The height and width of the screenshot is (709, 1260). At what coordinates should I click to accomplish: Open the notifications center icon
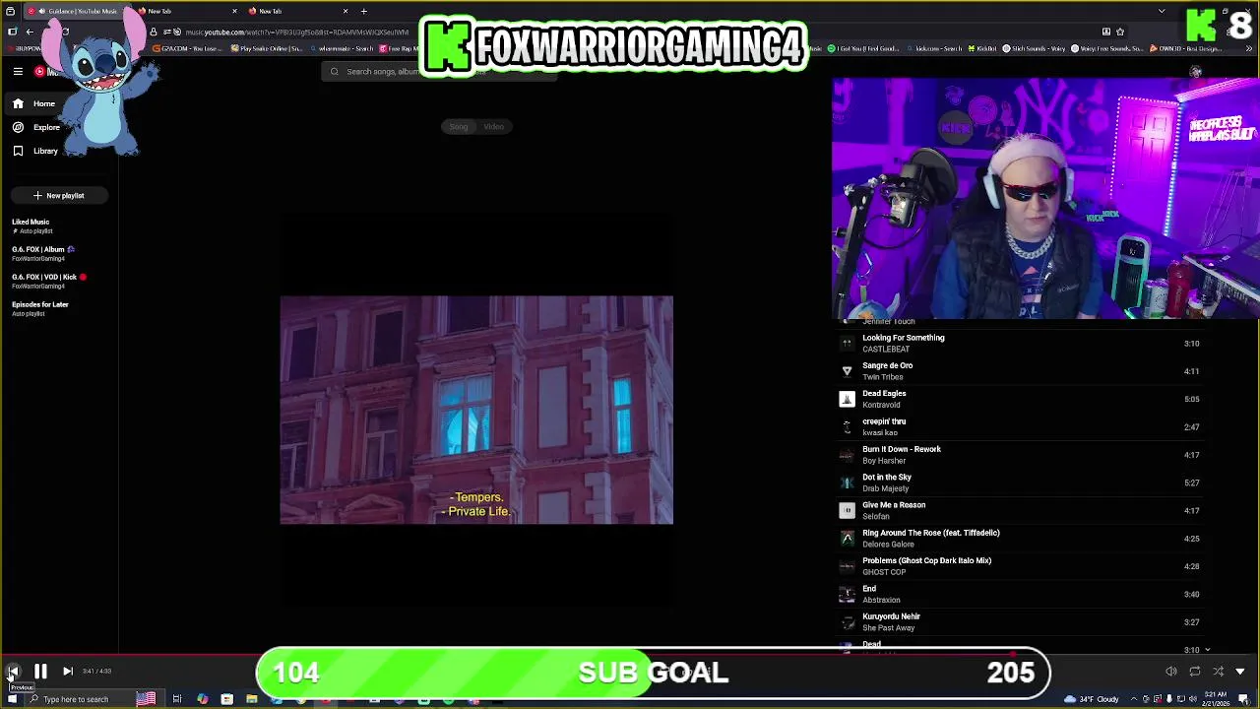coord(1244,699)
